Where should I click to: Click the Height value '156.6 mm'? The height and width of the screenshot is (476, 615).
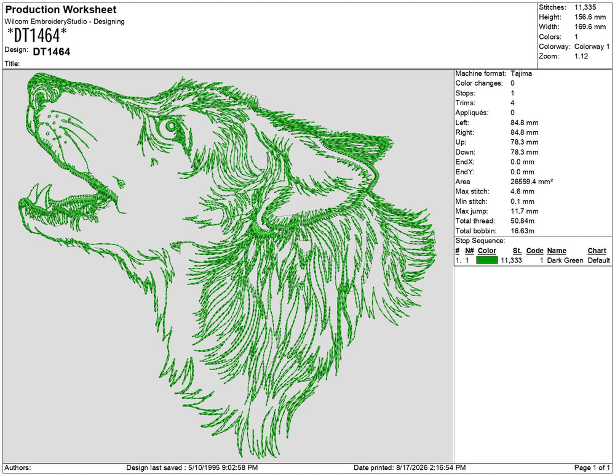pyautogui.click(x=590, y=17)
